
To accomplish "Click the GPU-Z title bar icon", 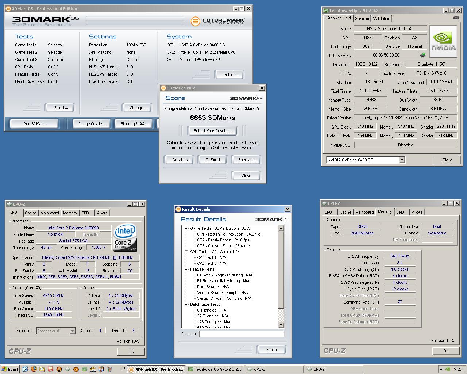I will tap(325, 11).
